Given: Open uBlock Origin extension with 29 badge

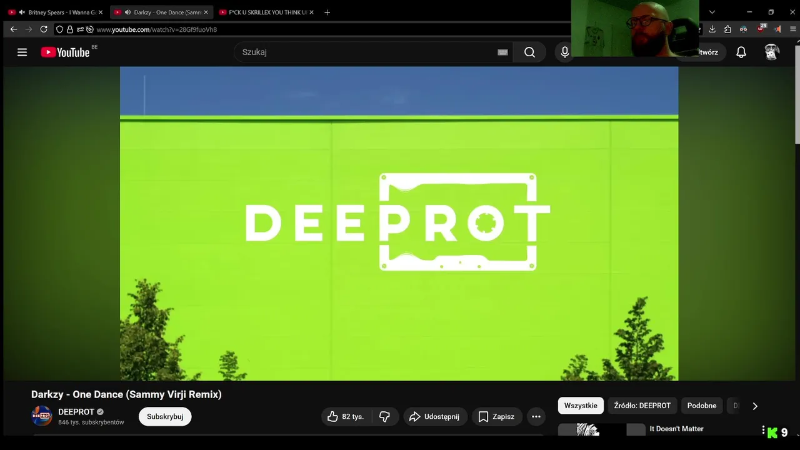Looking at the screenshot, I should 761,29.
